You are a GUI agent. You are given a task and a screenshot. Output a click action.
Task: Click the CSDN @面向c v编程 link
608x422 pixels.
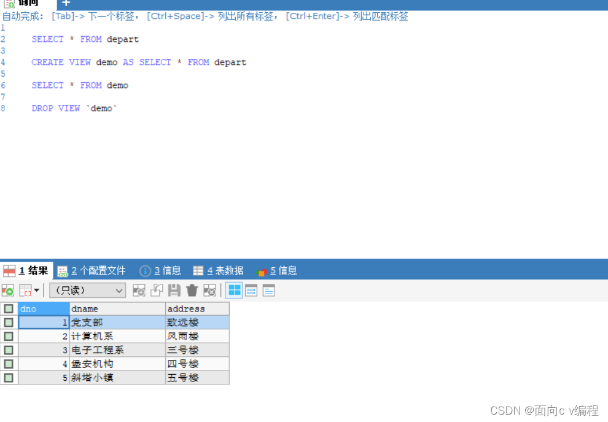(543, 410)
